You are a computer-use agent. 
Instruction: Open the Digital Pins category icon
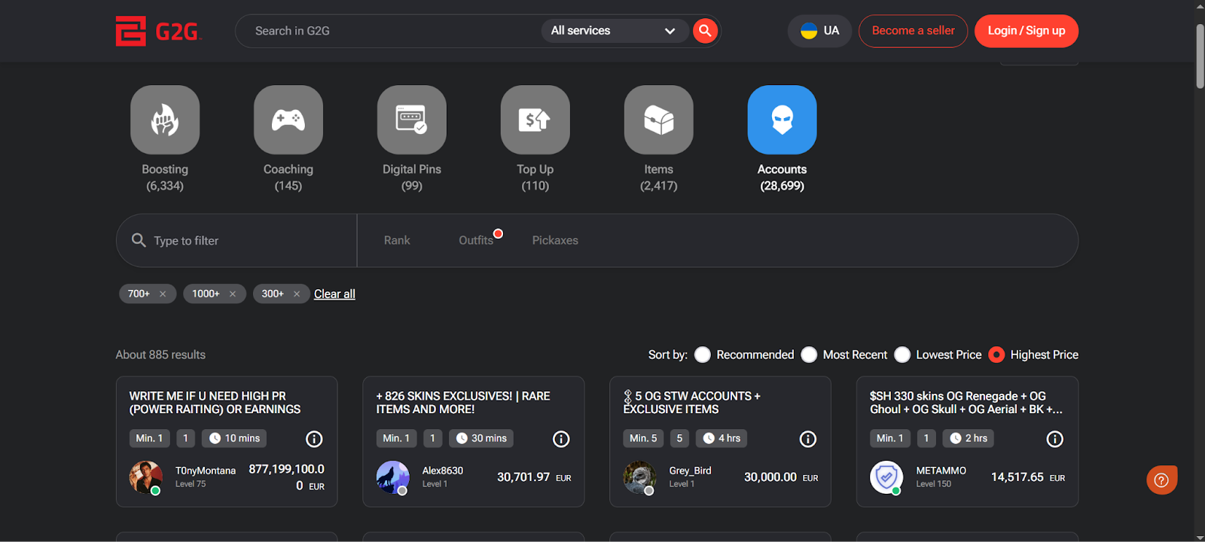[x=412, y=120]
